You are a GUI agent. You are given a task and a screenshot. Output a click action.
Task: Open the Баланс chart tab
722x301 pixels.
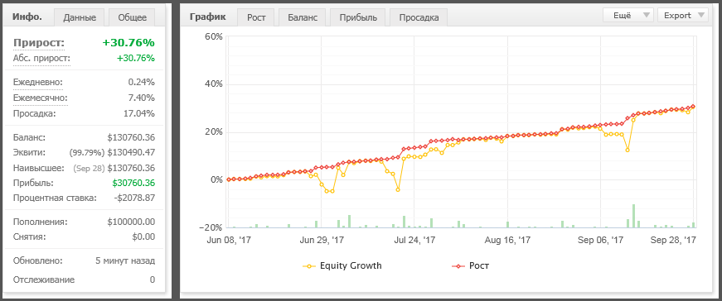point(303,17)
